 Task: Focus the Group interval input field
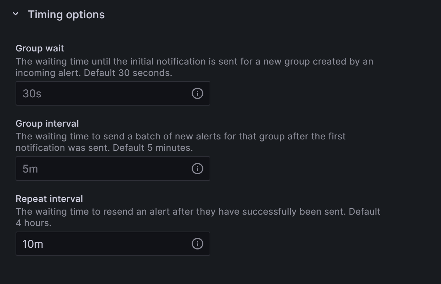point(113,169)
